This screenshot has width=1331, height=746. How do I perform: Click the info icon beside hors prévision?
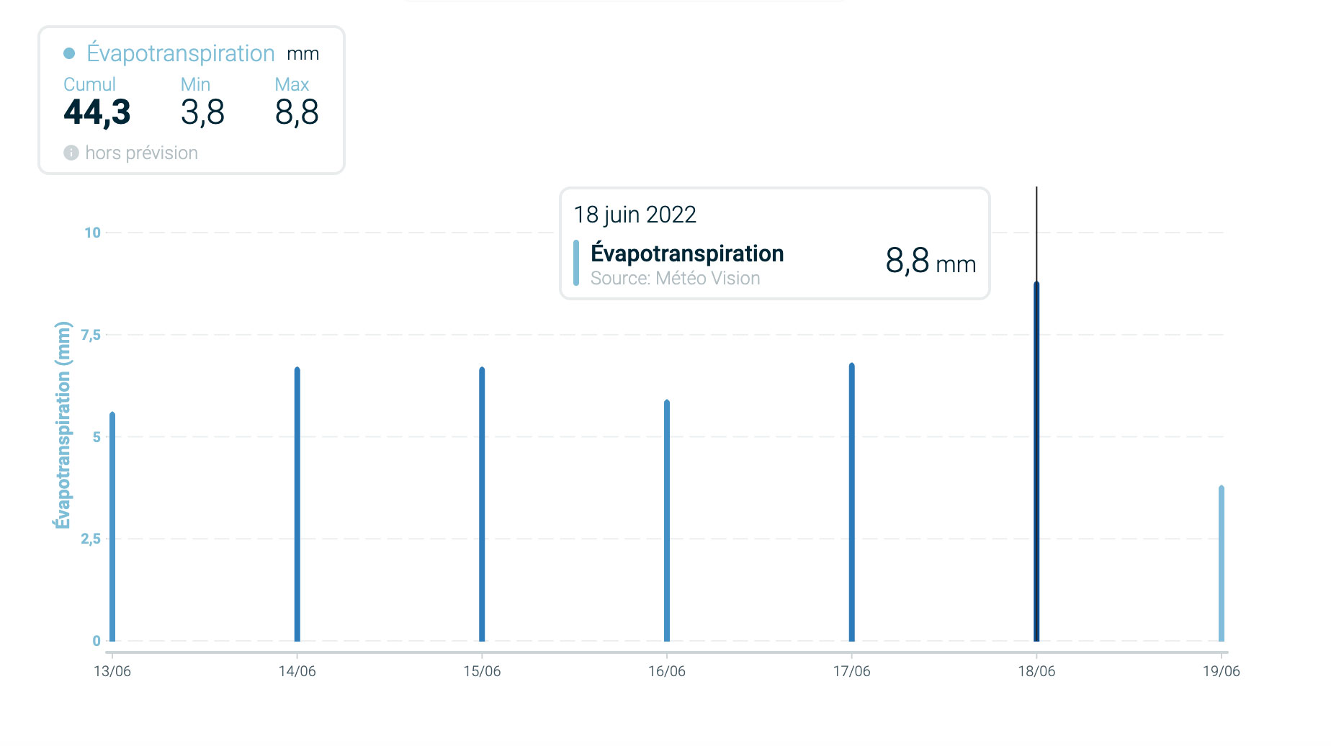71,153
